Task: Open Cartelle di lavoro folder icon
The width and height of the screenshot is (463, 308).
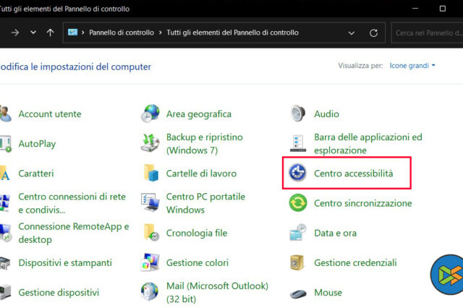Action: point(151,173)
